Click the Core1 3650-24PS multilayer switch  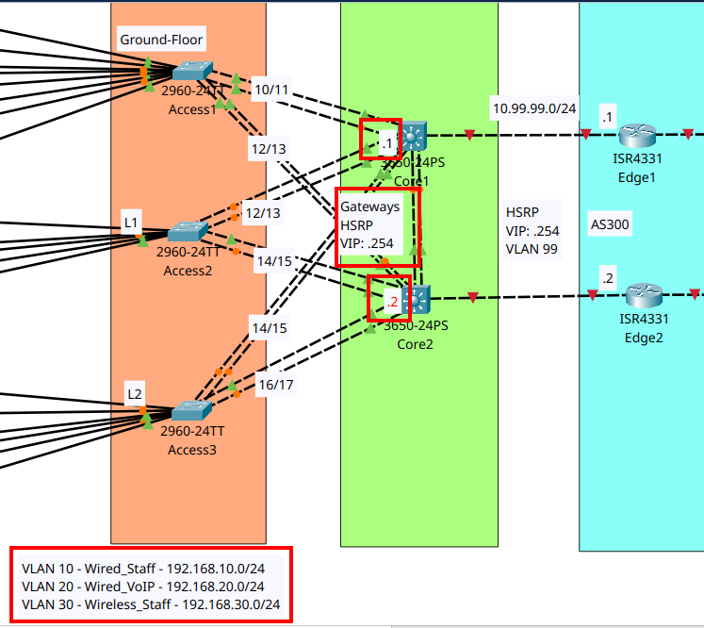414,135
